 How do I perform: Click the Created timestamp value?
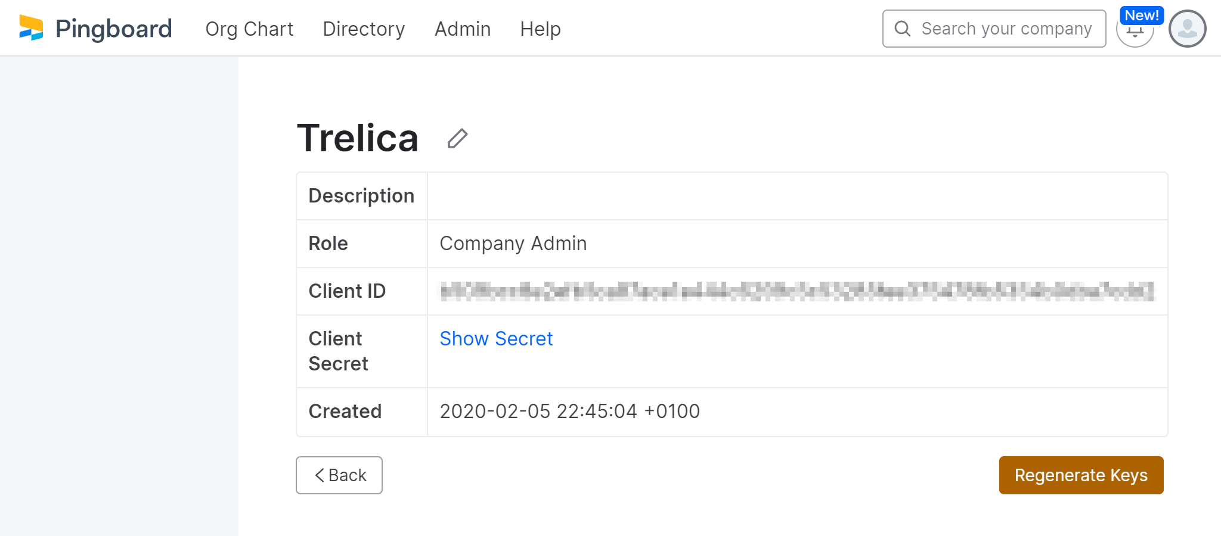click(570, 412)
